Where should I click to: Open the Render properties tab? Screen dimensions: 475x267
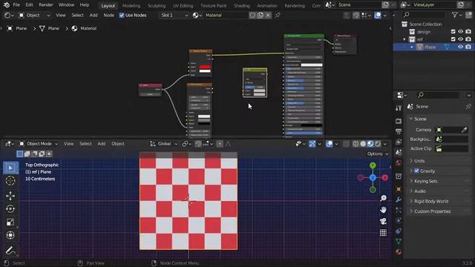tap(399, 121)
